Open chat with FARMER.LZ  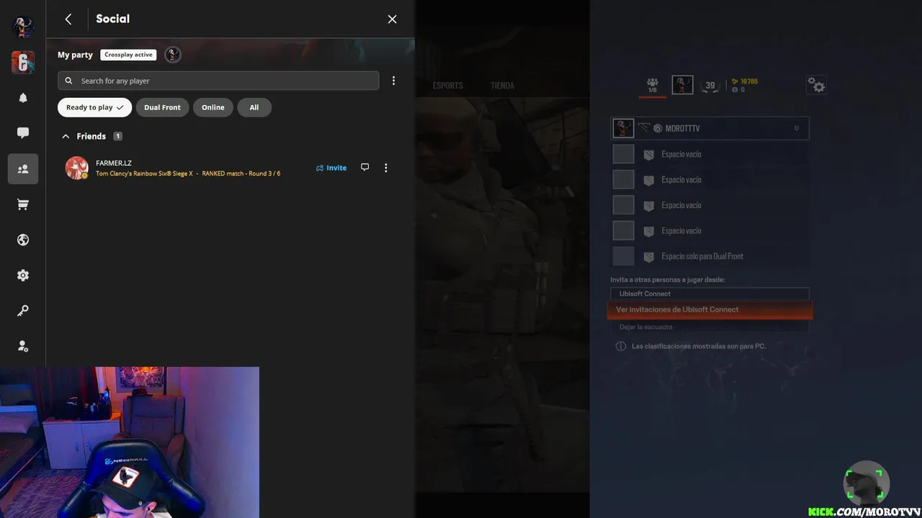click(x=364, y=168)
